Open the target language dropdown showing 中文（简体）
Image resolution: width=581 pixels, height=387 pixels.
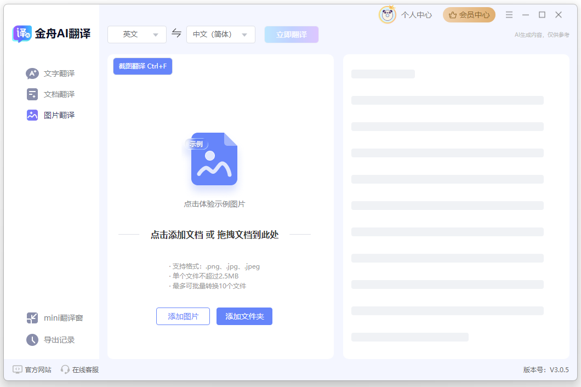tap(220, 34)
